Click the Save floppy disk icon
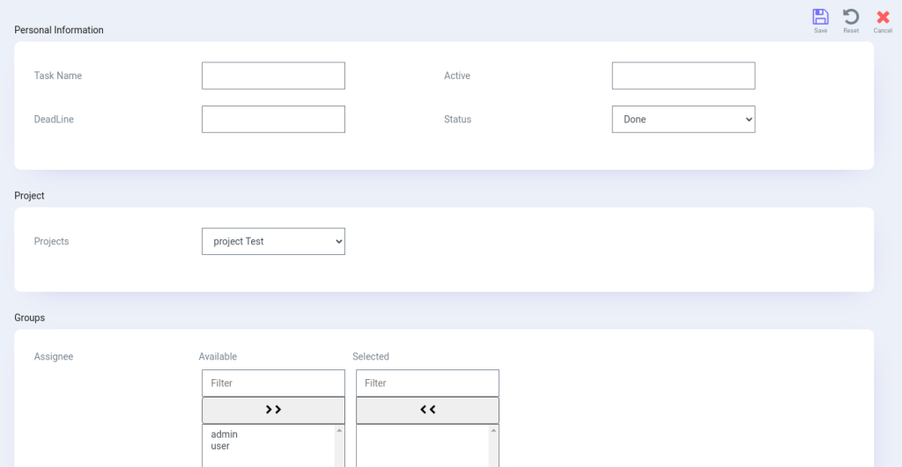Image resolution: width=902 pixels, height=467 pixels. click(x=820, y=18)
